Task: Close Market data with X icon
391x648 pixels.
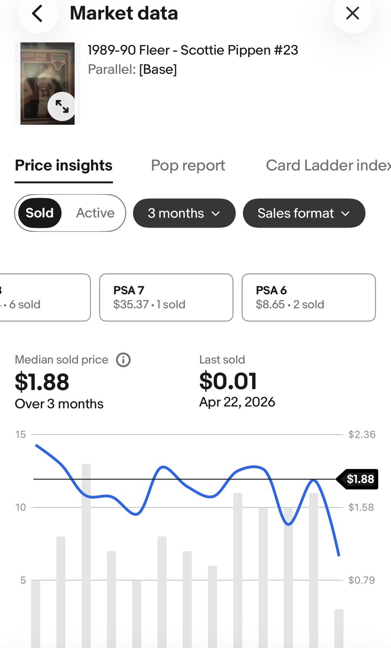Action: (x=353, y=13)
